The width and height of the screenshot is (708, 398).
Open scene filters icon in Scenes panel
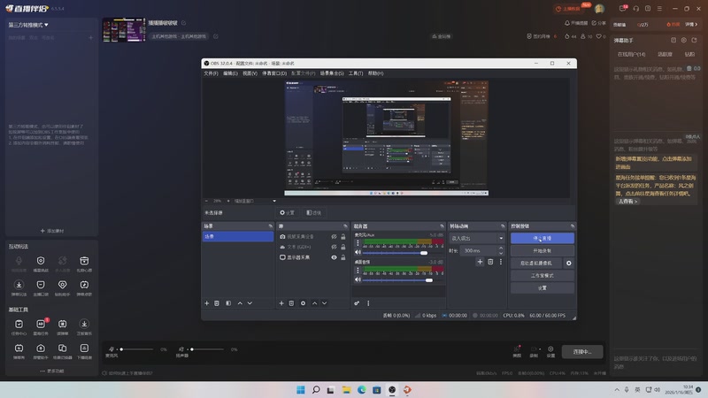click(228, 303)
